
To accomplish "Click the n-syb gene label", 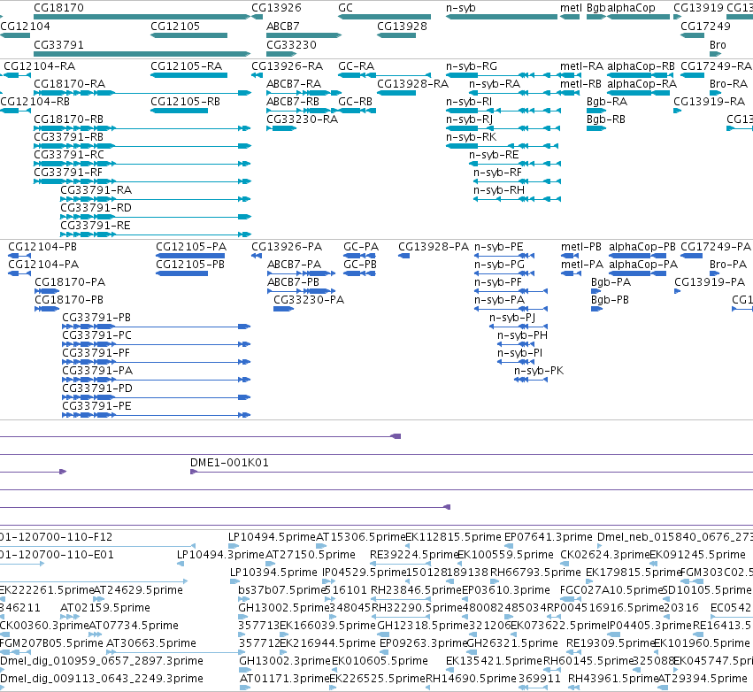I will [x=460, y=8].
